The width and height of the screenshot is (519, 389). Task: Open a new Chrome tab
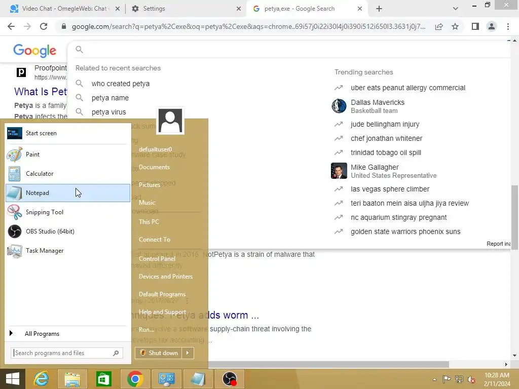(379, 9)
